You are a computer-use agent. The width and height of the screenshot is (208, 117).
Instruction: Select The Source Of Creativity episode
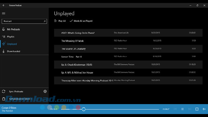pyautogui.click(x=128, y=49)
